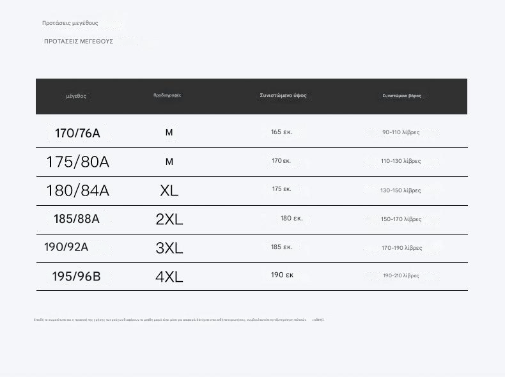
Task: Click the 2XL specification cell
Action: click(169, 220)
